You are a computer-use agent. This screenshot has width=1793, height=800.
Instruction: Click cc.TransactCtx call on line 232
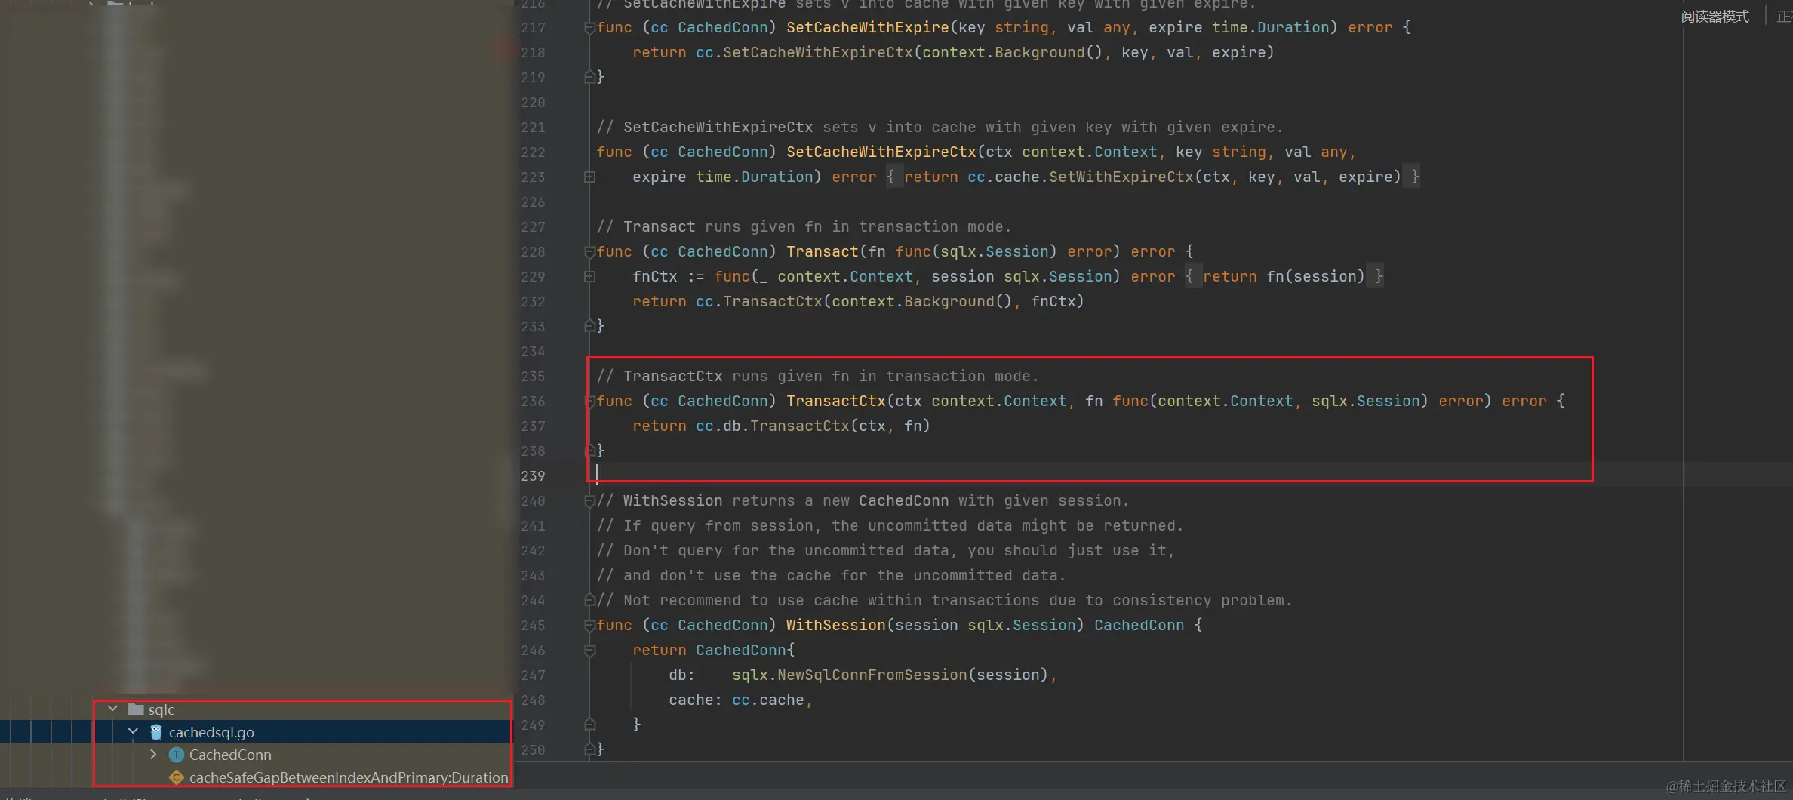click(758, 301)
